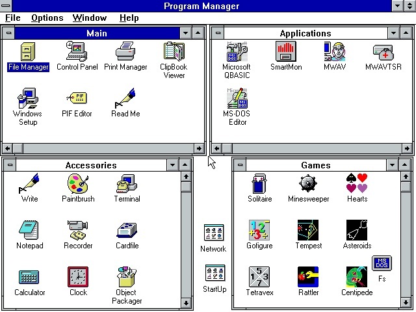
Task: Open the Main window control menu box
Action: 8,33
